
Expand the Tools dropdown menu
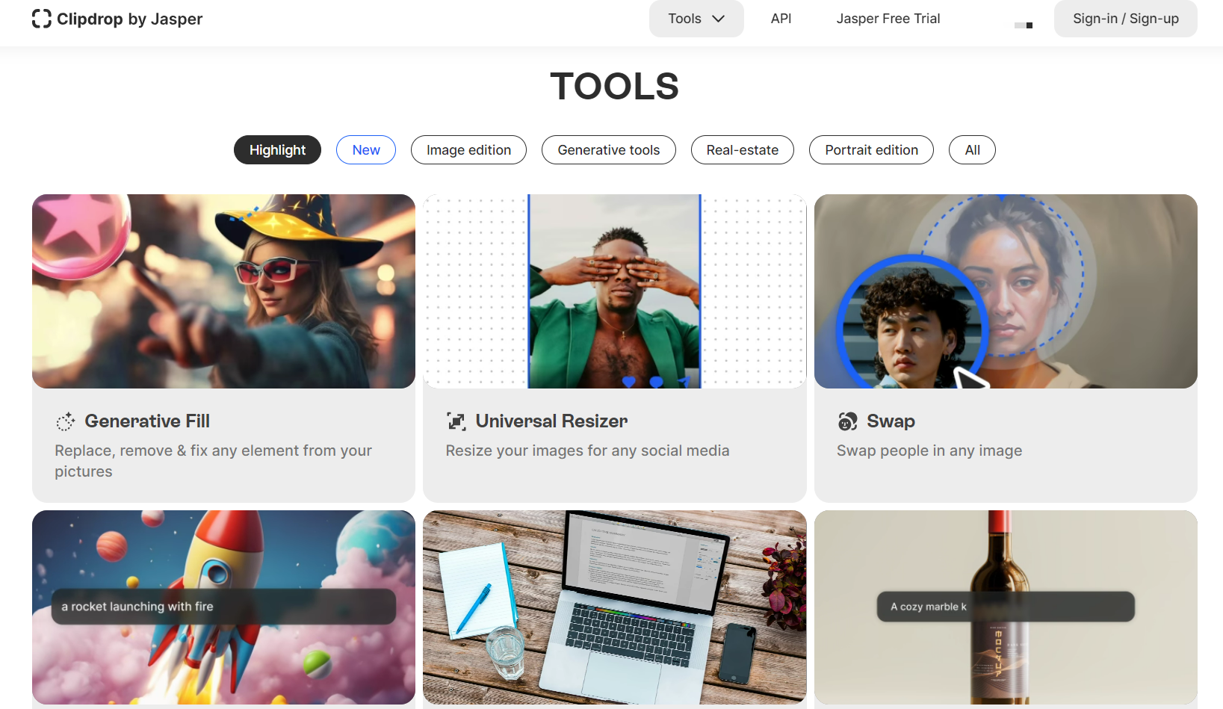[696, 19]
